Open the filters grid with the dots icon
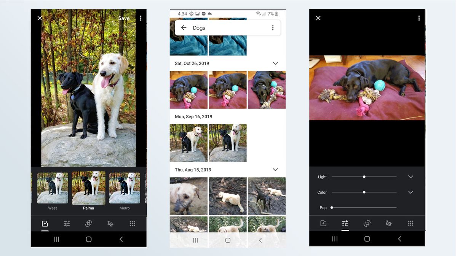This screenshot has height=256, width=457. (132, 224)
